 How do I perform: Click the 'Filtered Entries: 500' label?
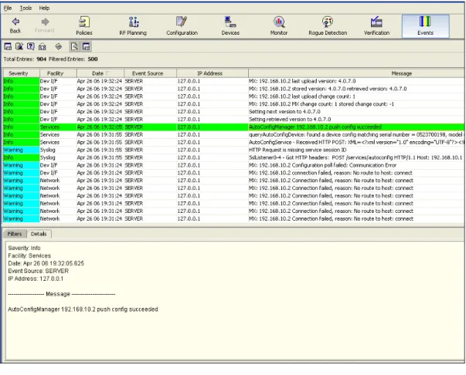pos(73,59)
